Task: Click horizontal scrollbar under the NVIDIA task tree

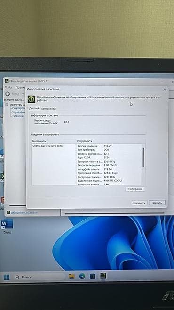Action: coord(17,205)
